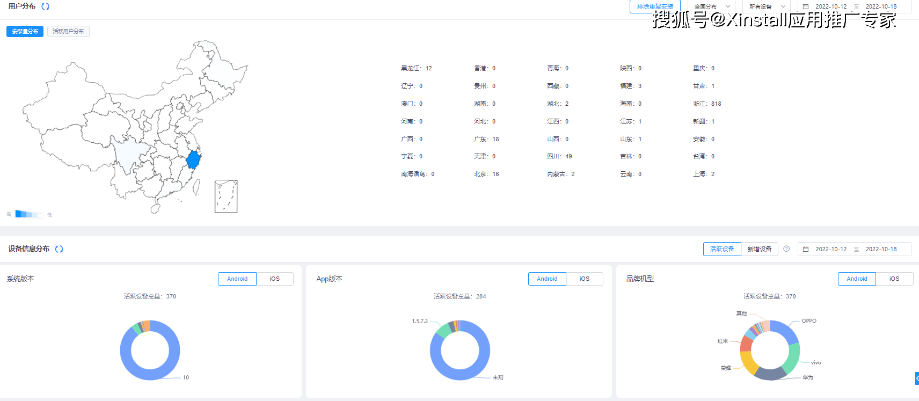
Task: Click the help question mark icon
Action: point(786,249)
